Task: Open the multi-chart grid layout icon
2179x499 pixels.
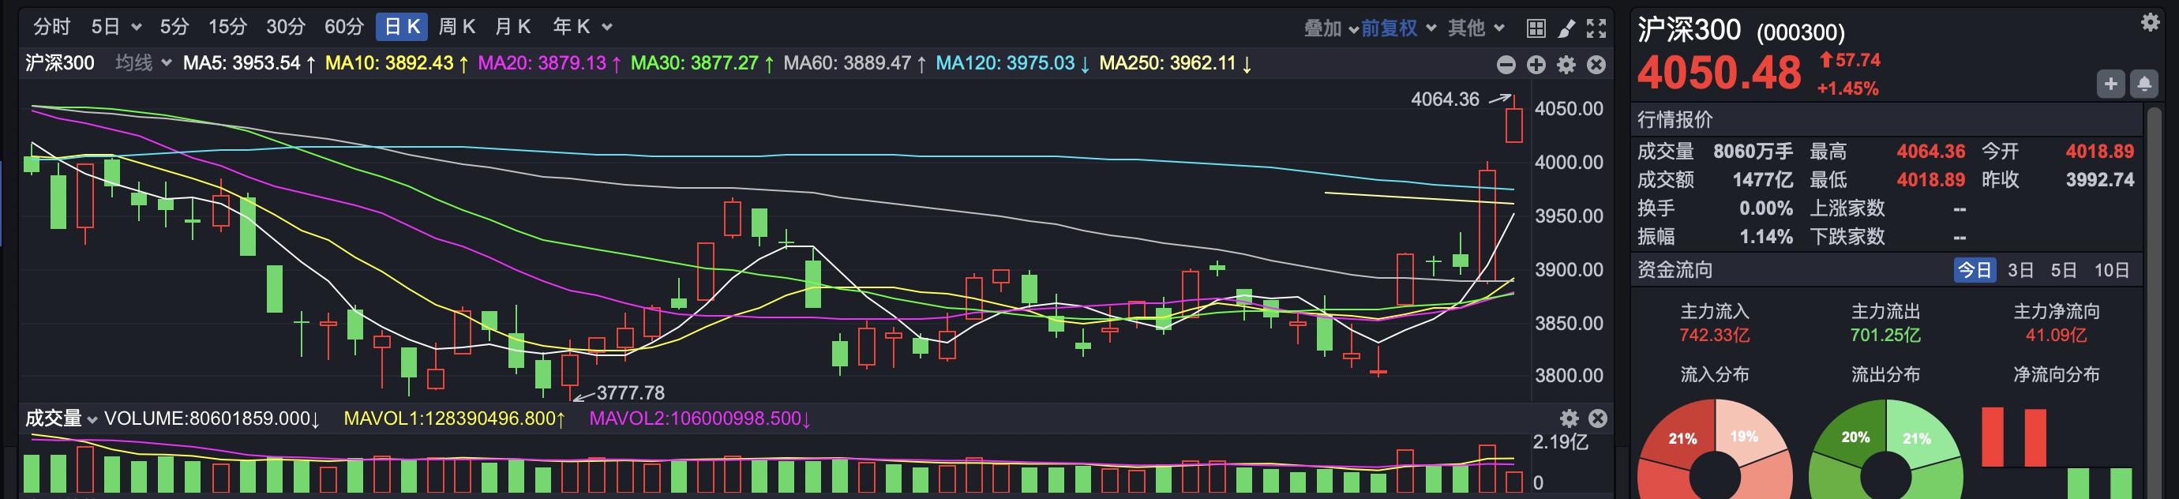Action: (1536, 28)
